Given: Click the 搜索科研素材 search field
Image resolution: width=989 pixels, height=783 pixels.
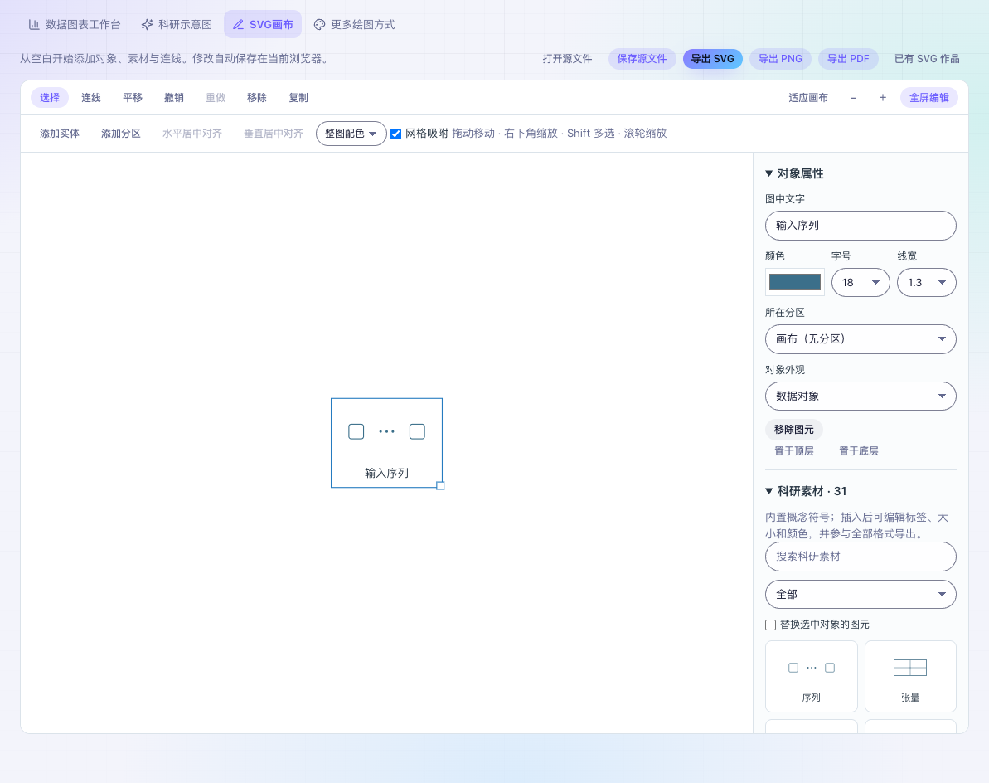Looking at the screenshot, I should 861,557.
